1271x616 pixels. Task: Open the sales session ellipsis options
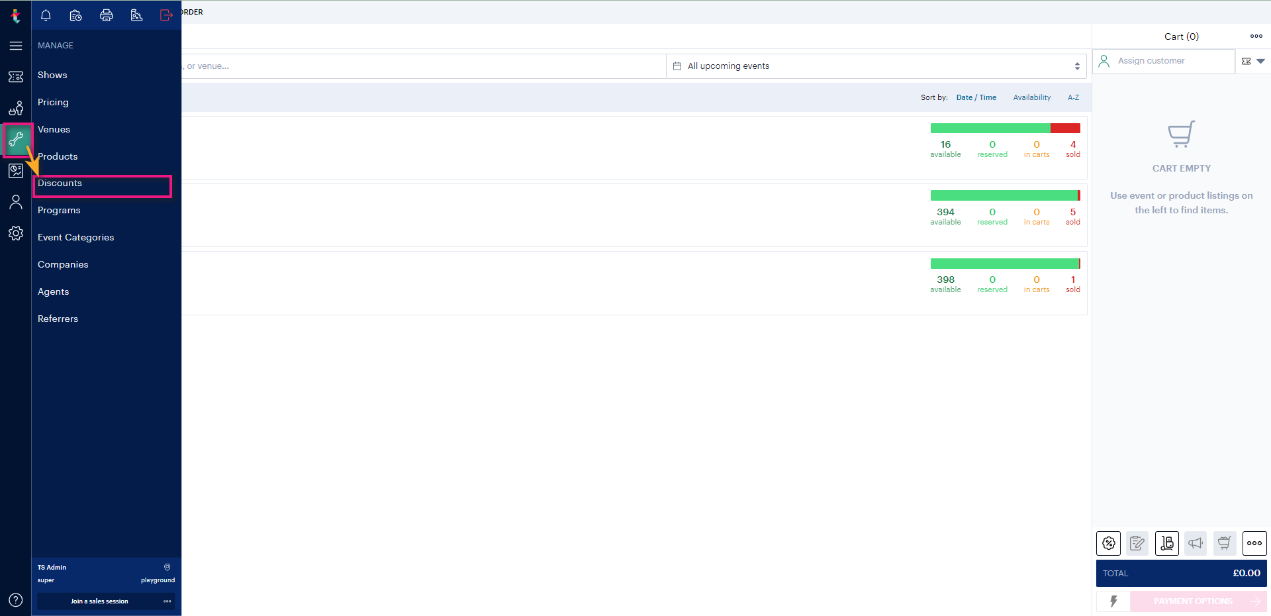167,601
